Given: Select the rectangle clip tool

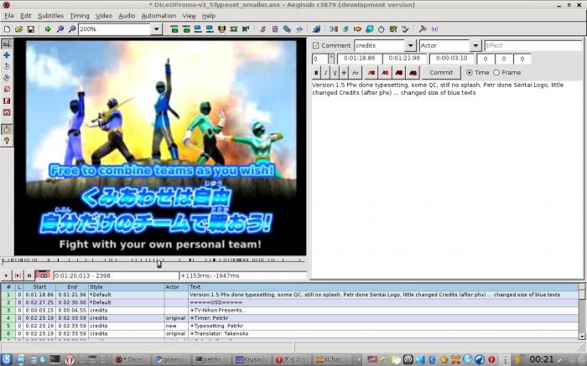Looking at the screenshot, I should click(x=7, y=101).
